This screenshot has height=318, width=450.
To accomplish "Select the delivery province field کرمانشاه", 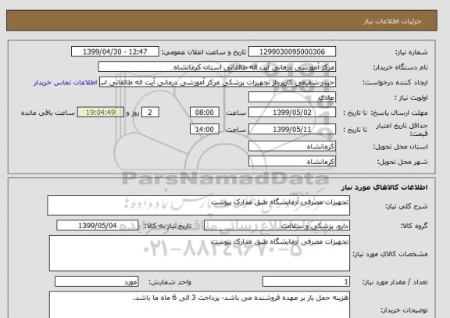I will (x=292, y=146).
